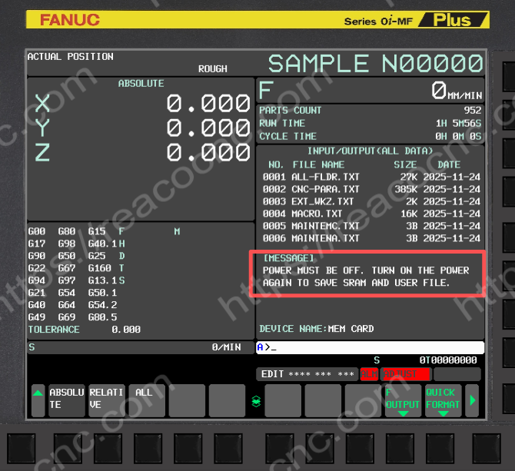The width and height of the screenshot is (515, 471).
Task: Click the 385K size value
Action: coord(406,189)
